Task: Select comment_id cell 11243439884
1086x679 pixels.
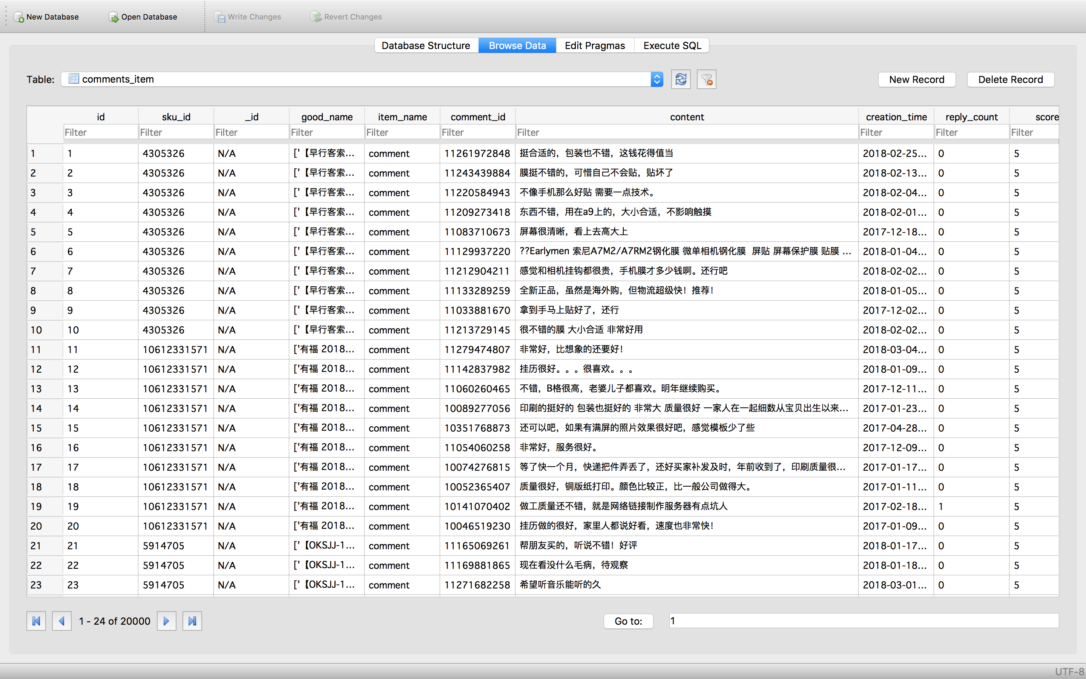Action: 477,173
